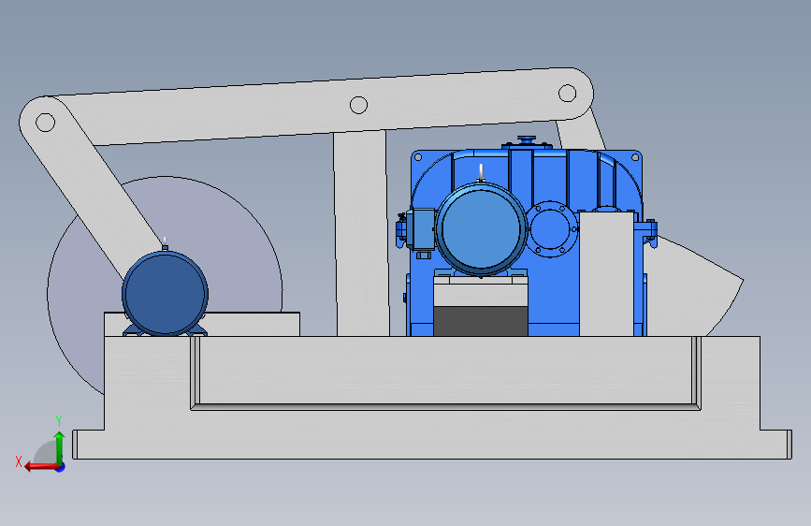
Task: Pick the center pivot hole of the beam
Action: [358, 105]
